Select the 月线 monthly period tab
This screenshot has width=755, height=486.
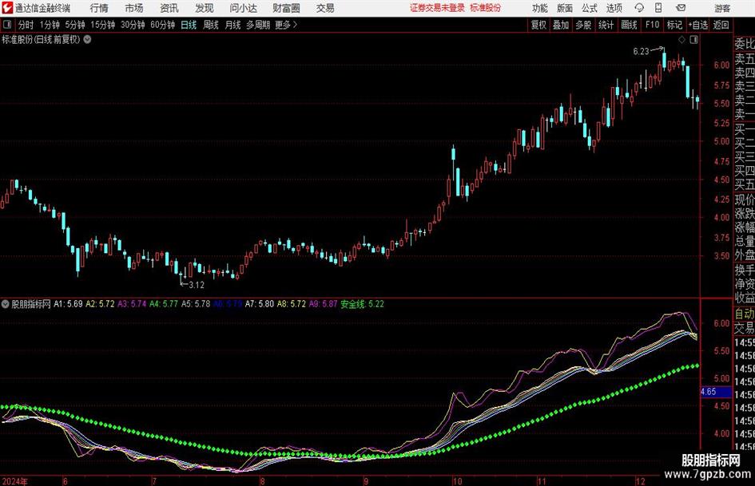coord(232,25)
